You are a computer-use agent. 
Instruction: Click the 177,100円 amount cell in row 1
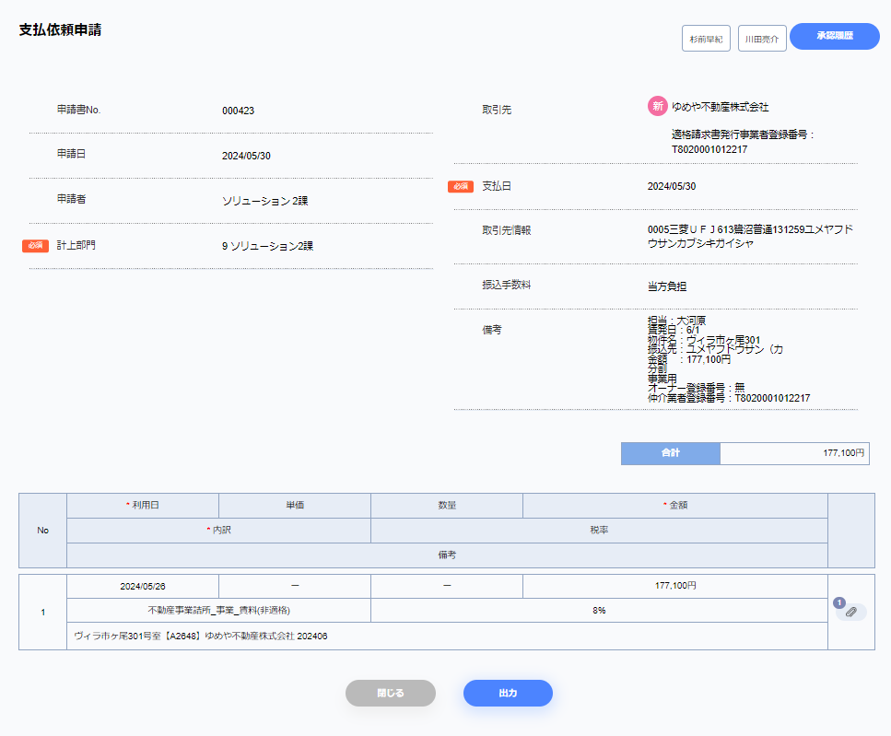coord(675,586)
